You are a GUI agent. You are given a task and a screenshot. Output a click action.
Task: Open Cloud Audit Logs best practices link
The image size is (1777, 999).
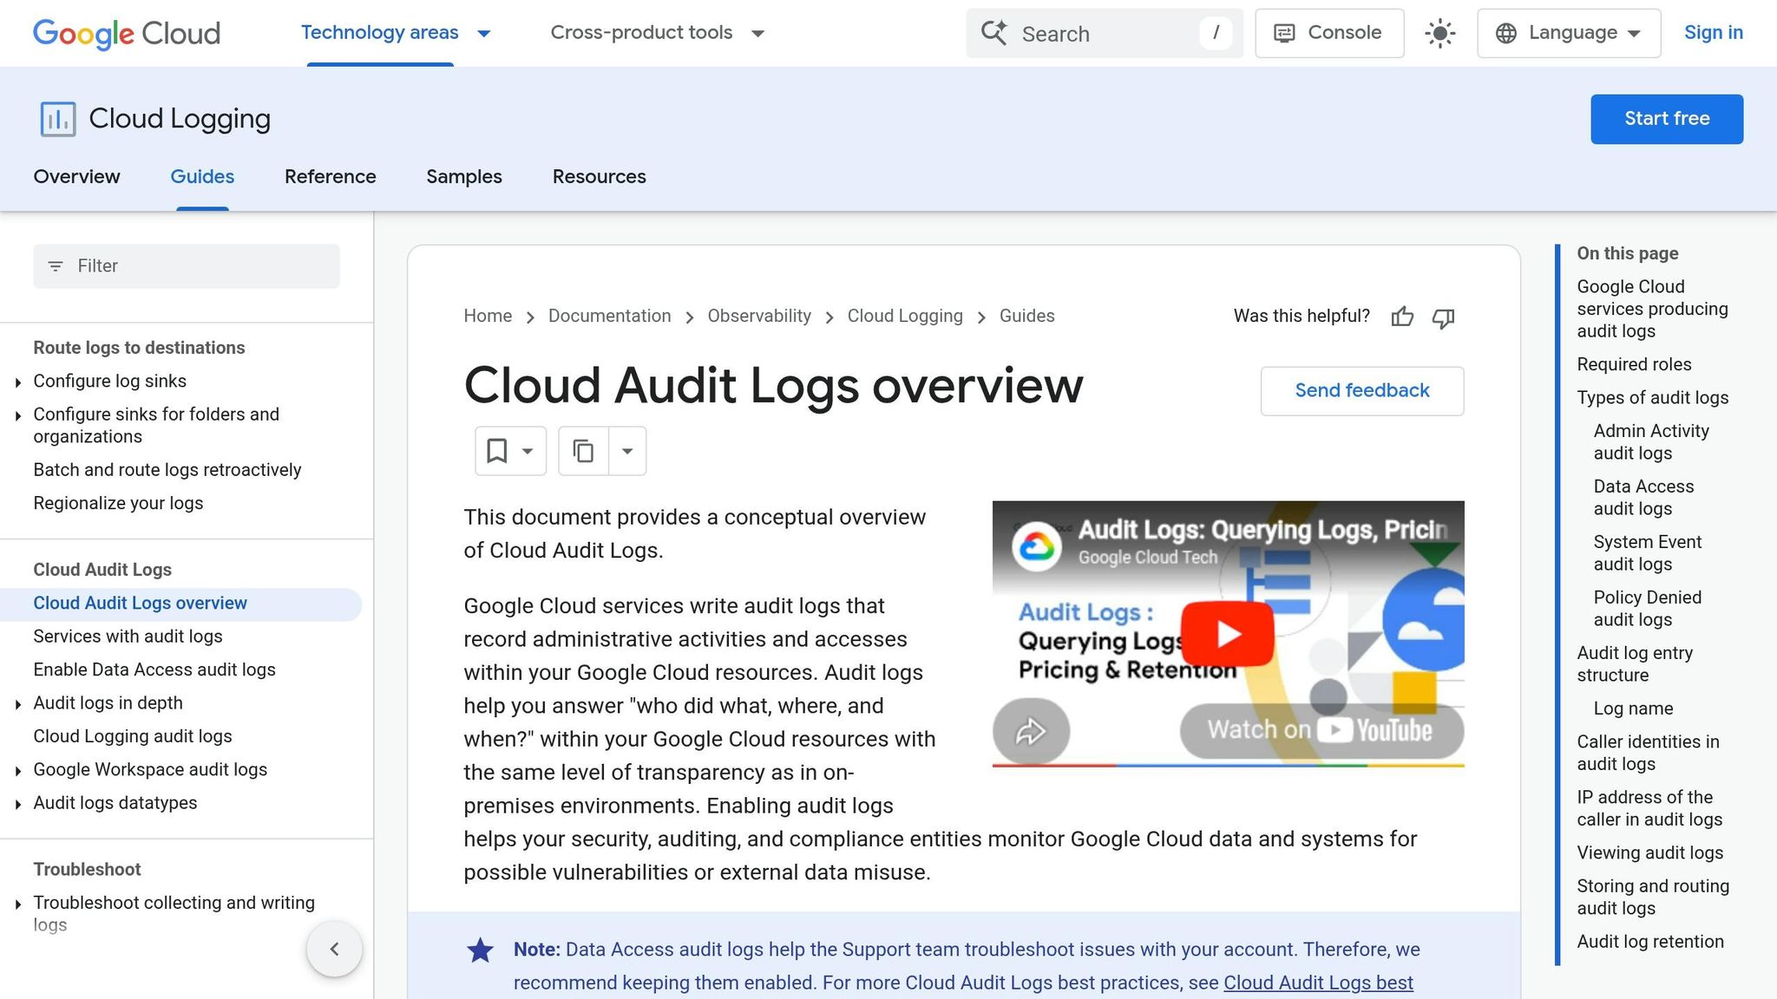click(x=1318, y=983)
